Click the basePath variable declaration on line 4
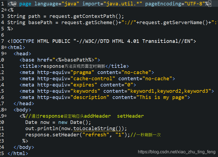218x157 pixels. [30, 23]
